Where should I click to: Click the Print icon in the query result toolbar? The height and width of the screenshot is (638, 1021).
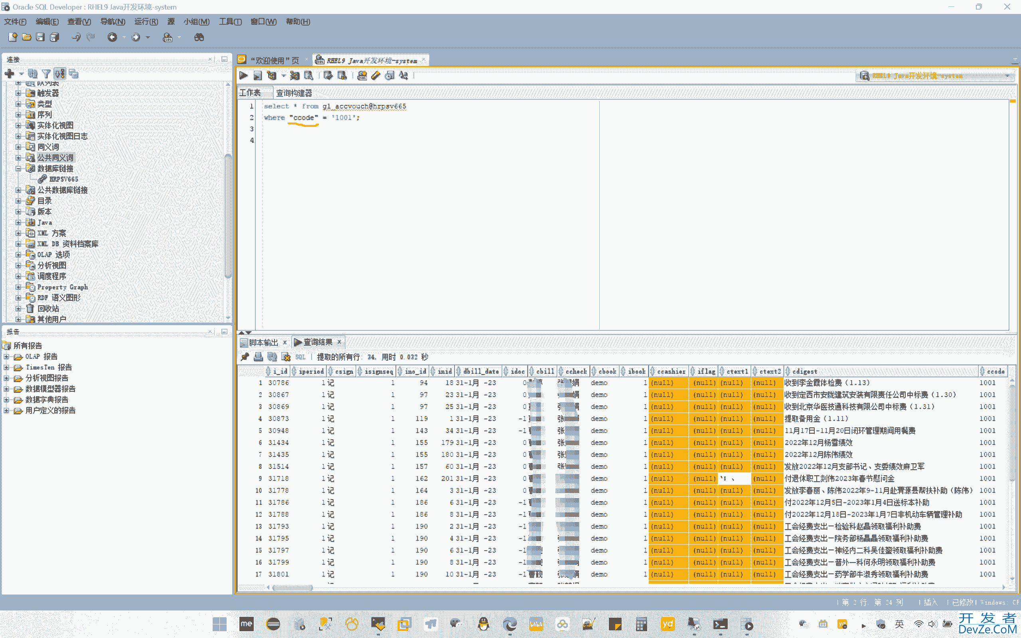pyautogui.click(x=258, y=357)
